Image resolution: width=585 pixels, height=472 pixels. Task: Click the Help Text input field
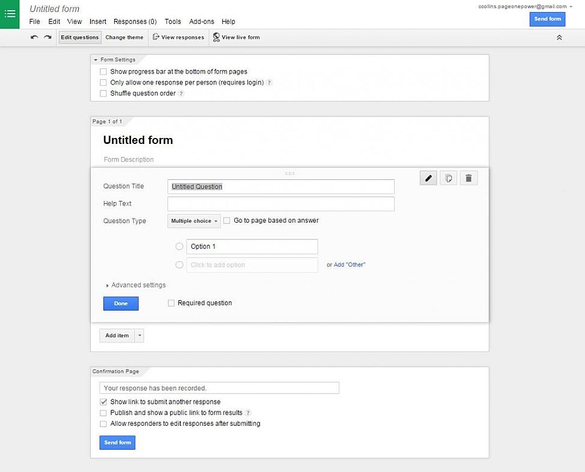coord(280,204)
